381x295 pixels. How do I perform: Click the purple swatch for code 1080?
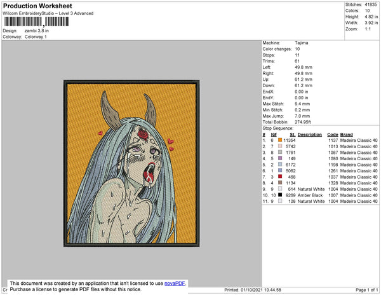[280, 158]
